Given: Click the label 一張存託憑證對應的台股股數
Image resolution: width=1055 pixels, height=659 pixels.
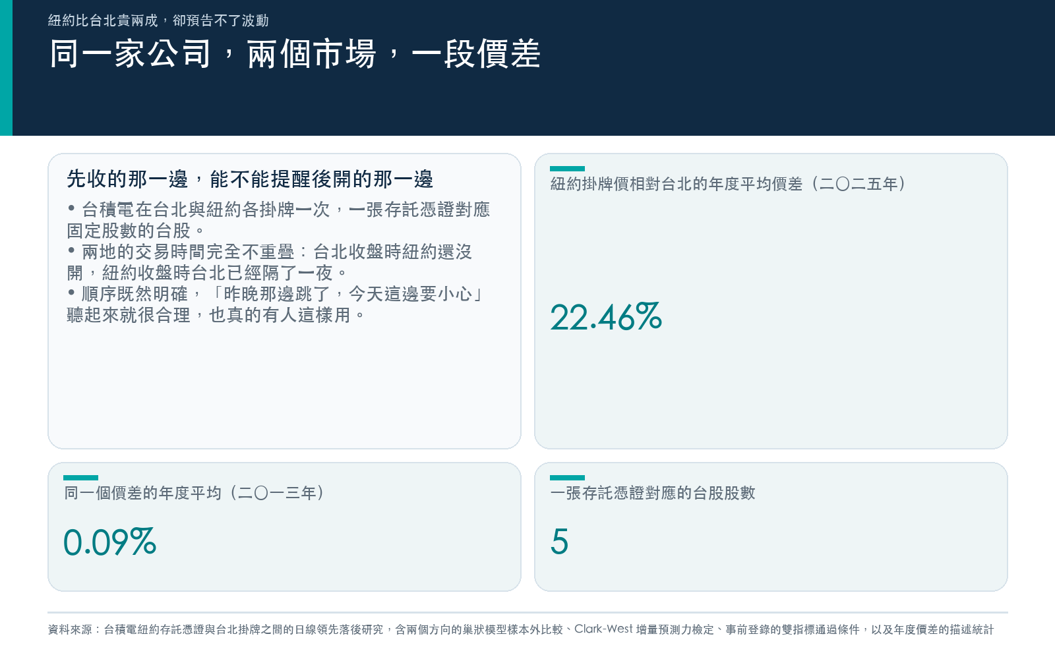Looking at the screenshot, I should point(653,493).
